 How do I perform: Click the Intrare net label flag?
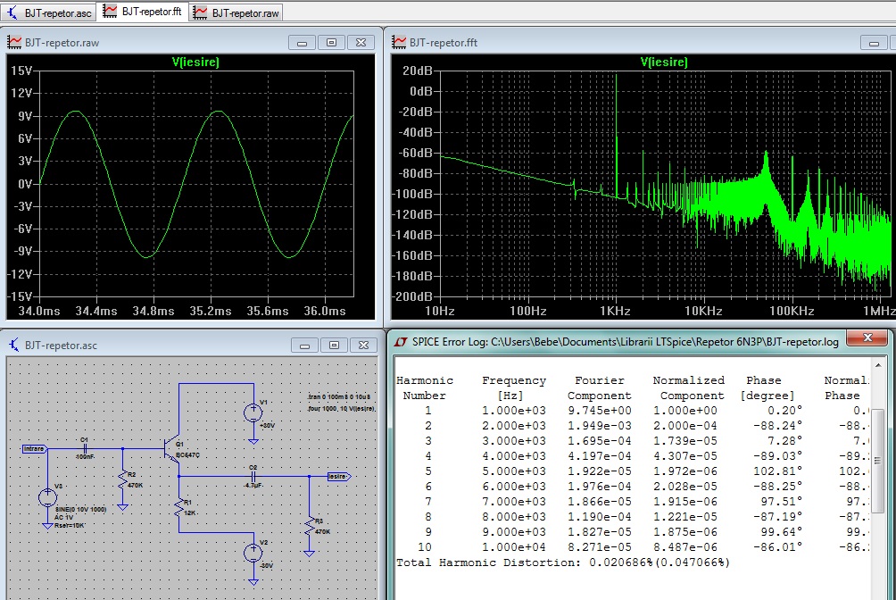pos(34,449)
